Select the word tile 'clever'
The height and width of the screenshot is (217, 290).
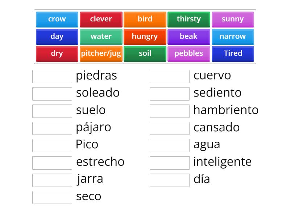pos(101,19)
